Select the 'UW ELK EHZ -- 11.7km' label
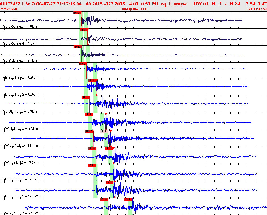The height and width of the screenshot is (215, 267). [21, 145]
